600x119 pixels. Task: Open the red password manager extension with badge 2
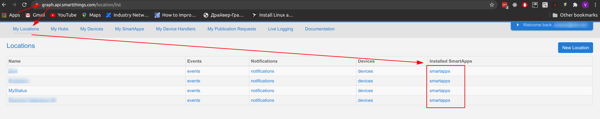pyautogui.click(x=505, y=5)
